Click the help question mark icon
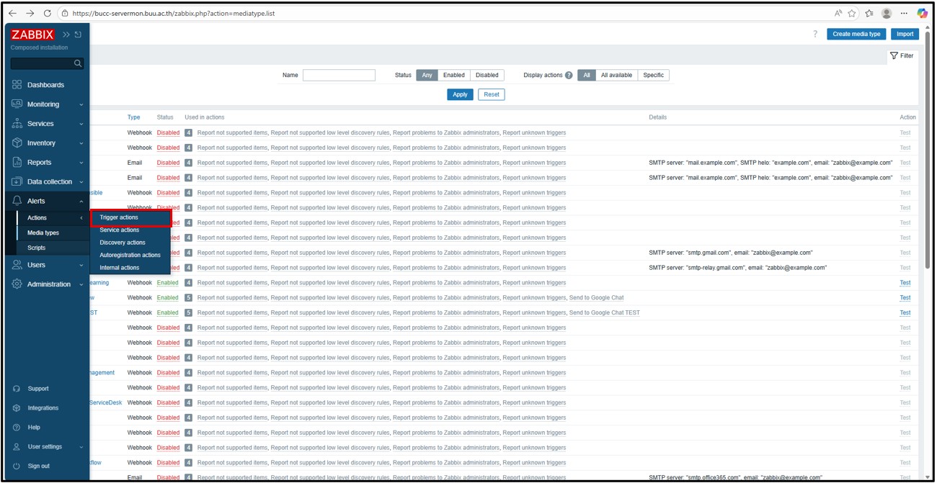The width and height of the screenshot is (937, 483). coord(815,34)
